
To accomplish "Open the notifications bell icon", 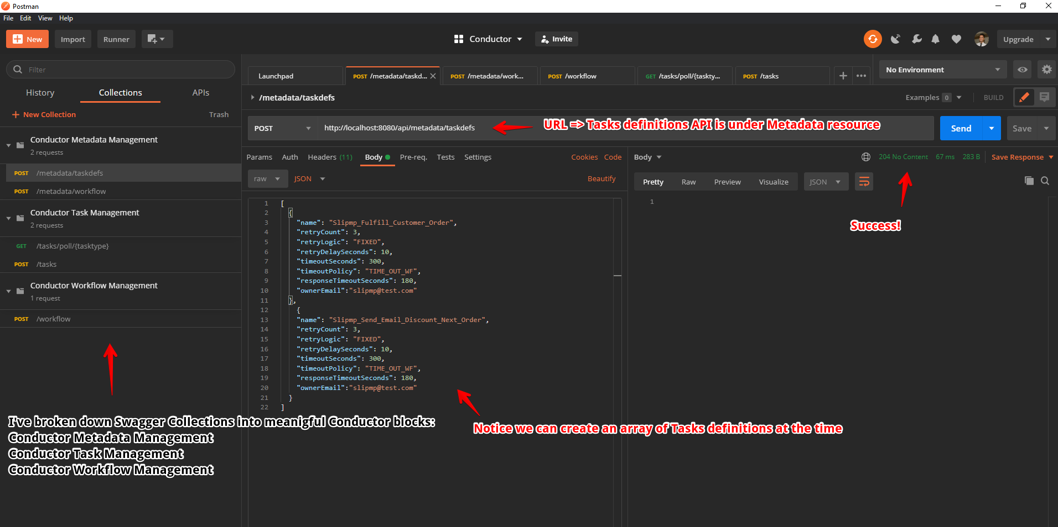I will 935,39.
